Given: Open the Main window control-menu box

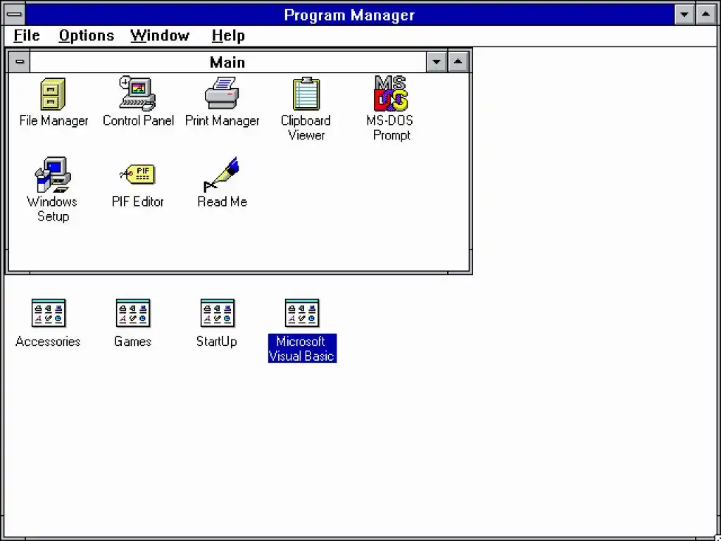Looking at the screenshot, I should point(19,62).
